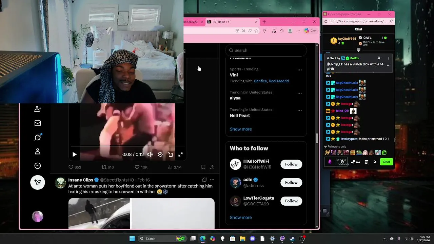Open the Benfica trending link
The height and width of the screenshot is (244, 434).
coord(260,81)
